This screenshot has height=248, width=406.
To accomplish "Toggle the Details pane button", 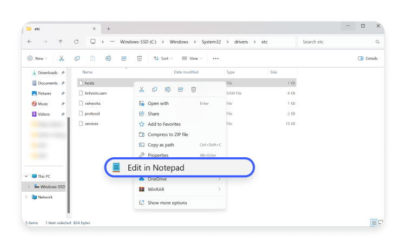I will (368, 58).
